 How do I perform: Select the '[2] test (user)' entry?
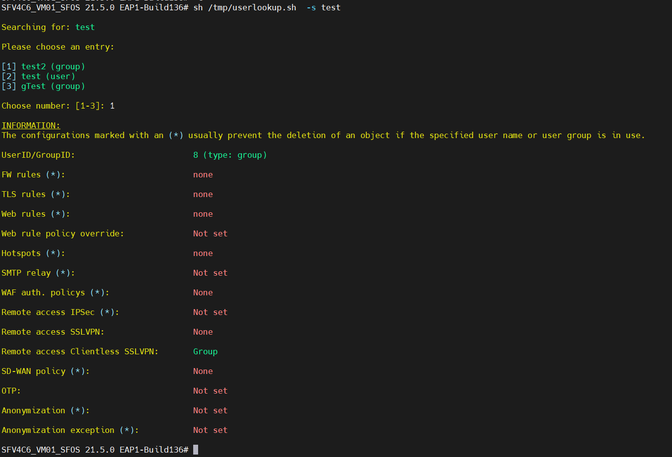(38, 76)
